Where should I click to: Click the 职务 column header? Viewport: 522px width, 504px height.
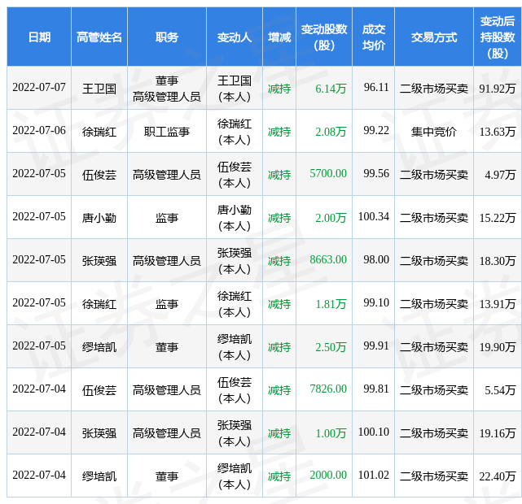[x=167, y=37]
